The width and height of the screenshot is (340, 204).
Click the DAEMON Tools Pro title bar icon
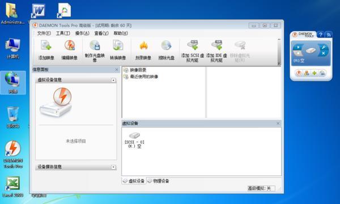(35, 25)
